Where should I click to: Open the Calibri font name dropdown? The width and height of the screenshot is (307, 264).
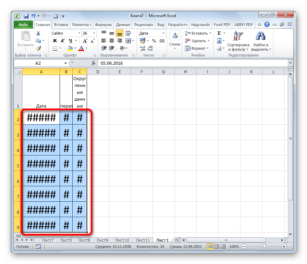pyautogui.click(x=79, y=33)
